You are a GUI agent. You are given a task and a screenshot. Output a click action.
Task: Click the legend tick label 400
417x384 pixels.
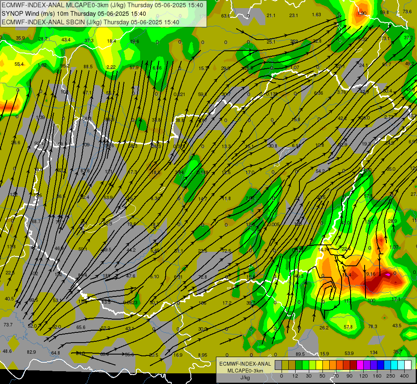point(404,376)
